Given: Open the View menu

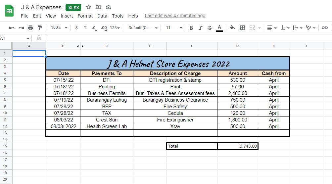Looking at the screenshot, I should 51,16.
